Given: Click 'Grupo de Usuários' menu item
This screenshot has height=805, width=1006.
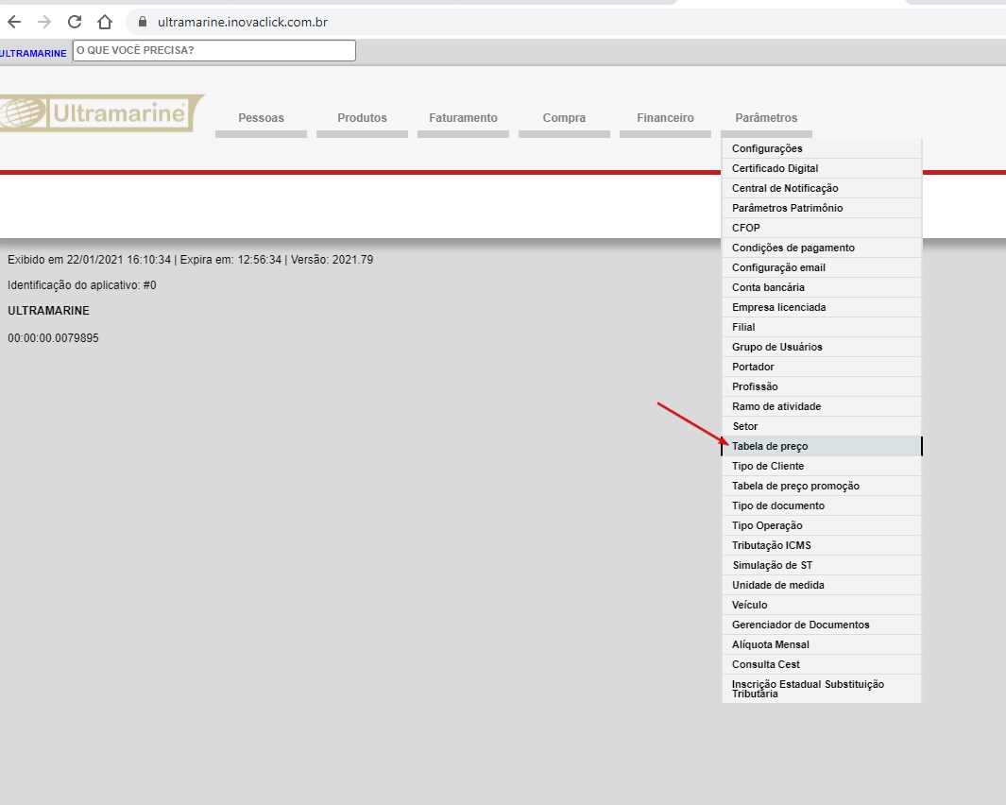Looking at the screenshot, I should [776, 347].
